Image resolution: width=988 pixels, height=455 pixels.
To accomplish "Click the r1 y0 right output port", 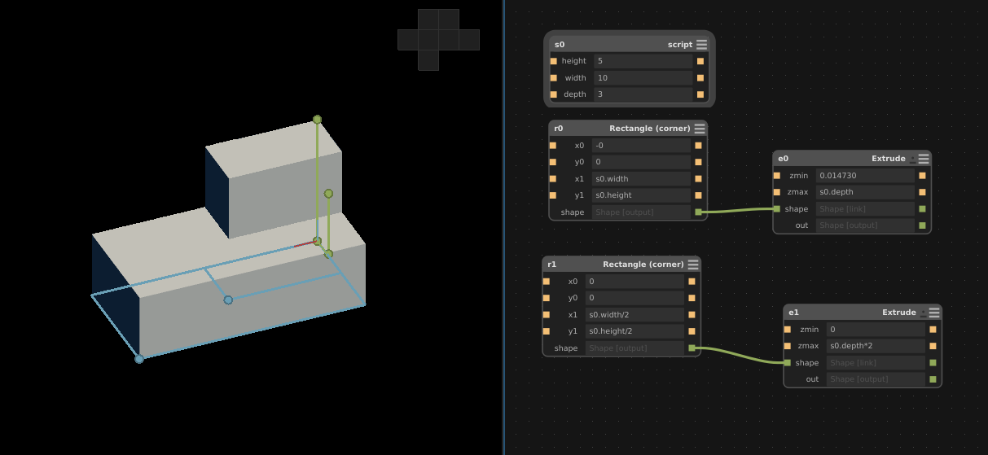I will pos(692,298).
